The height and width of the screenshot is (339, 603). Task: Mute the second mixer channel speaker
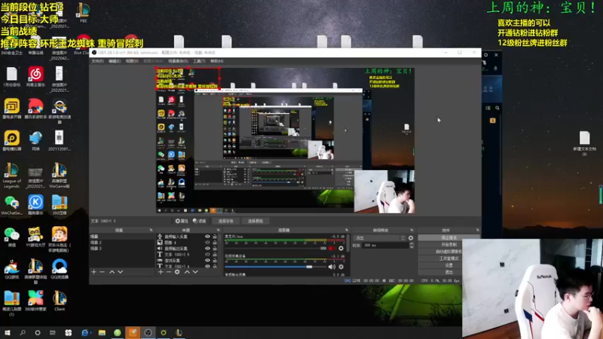(x=332, y=267)
